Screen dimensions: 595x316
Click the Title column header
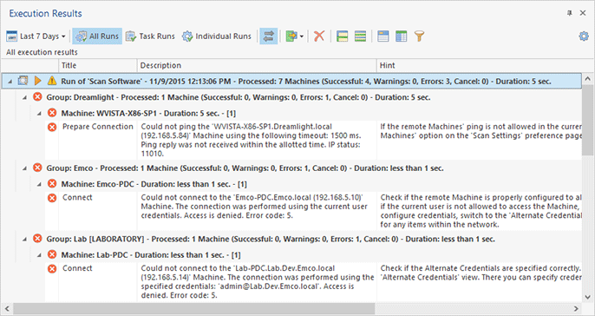[x=98, y=65]
